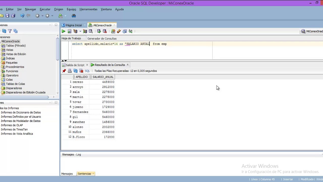Open dropdown next to Forward arrow
This screenshot has height=182, width=323.
(52, 16)
